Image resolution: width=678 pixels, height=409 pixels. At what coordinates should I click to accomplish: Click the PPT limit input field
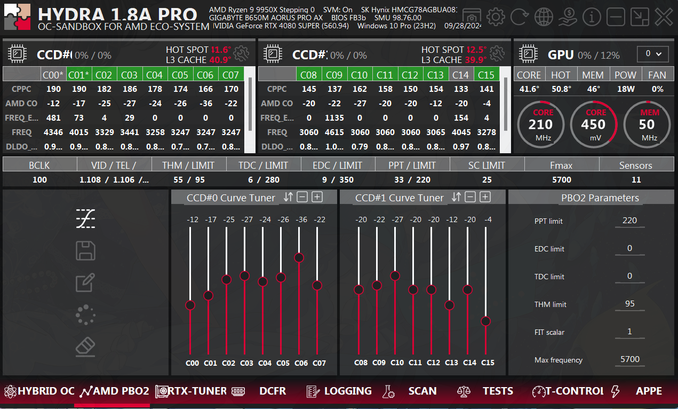629,221
